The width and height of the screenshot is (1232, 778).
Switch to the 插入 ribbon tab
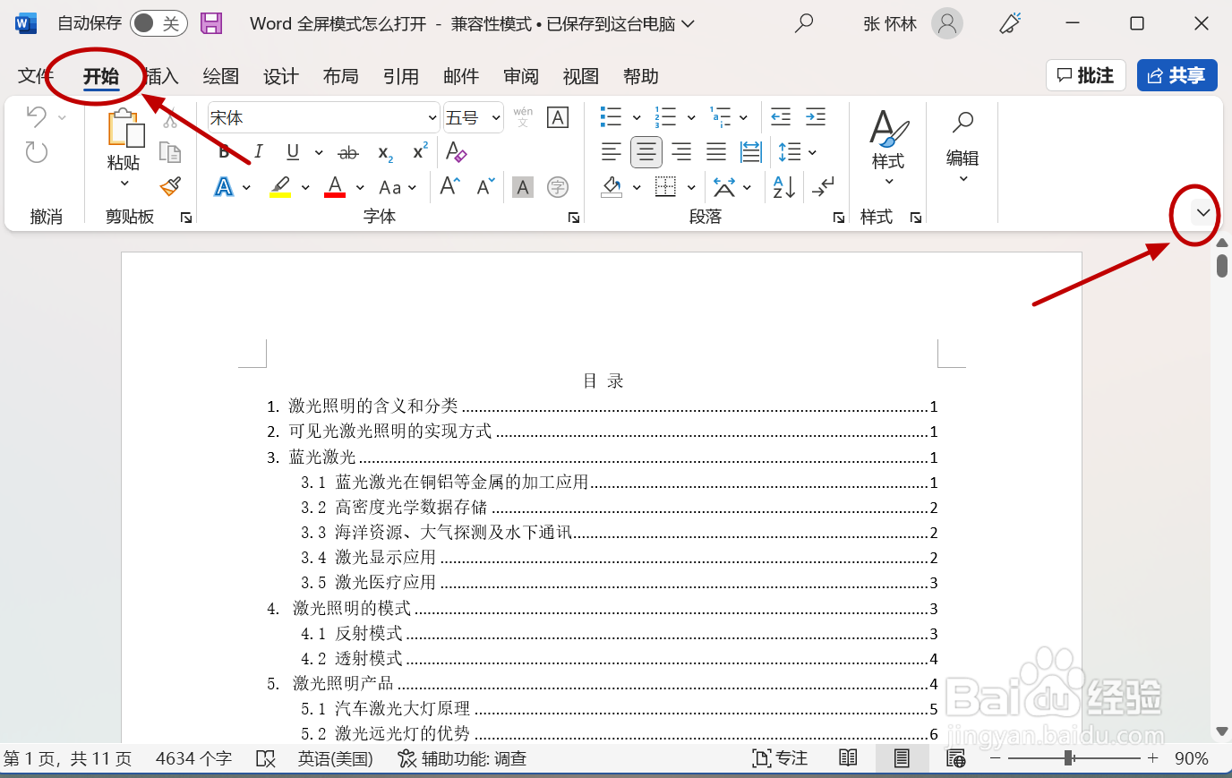point(159,76)
